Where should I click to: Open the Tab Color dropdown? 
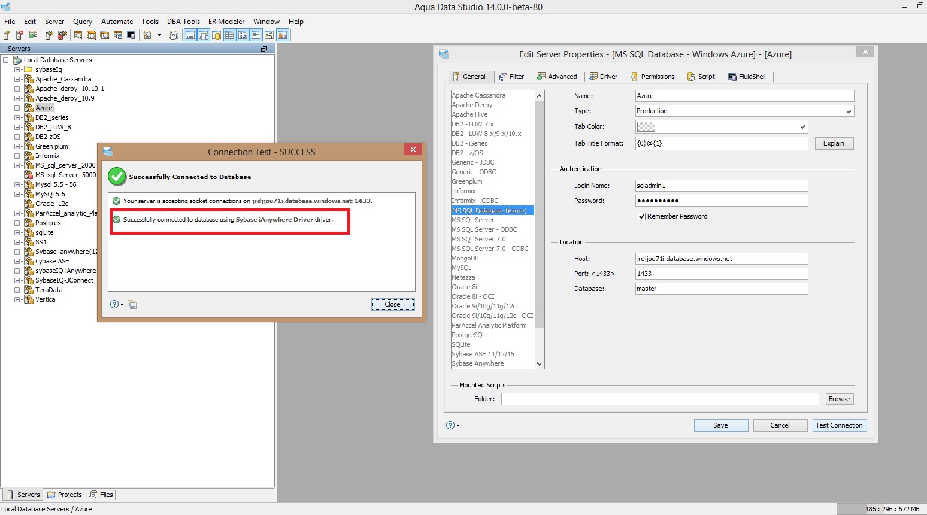tap(802, 126)
